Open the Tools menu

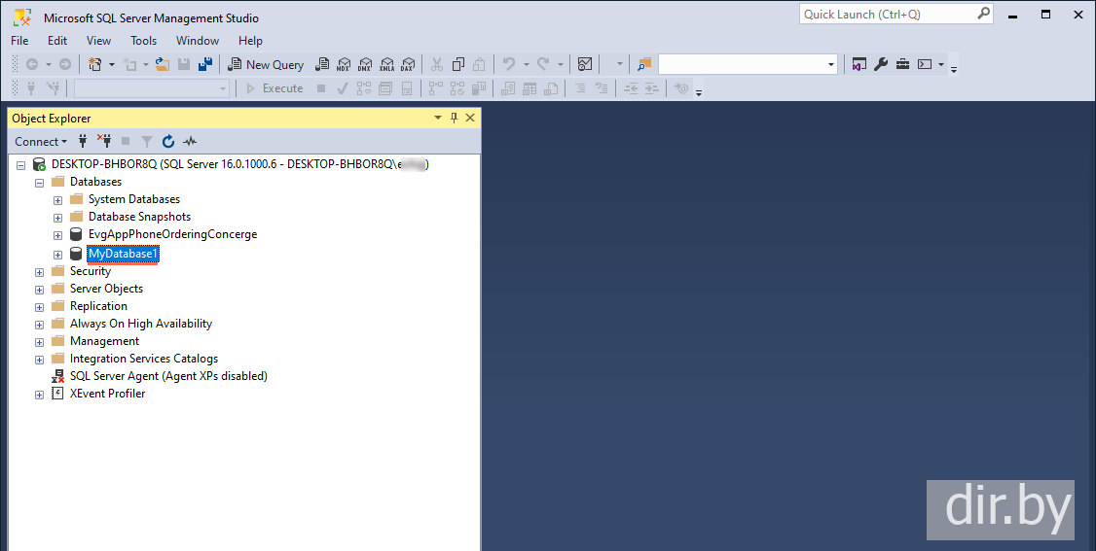(143, 41)
